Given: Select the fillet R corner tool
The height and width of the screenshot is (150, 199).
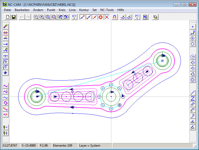Looking at the screenshot, I should (6, 61).
